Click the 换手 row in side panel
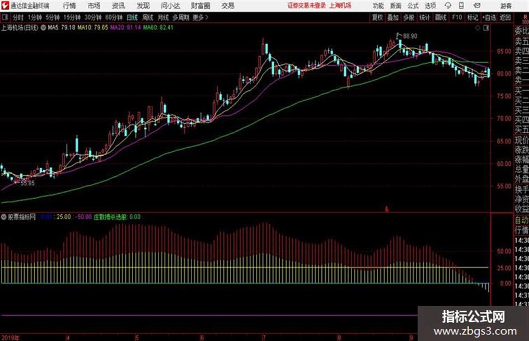The width and height of the screenshot is (529, 341). click(522, 189)
